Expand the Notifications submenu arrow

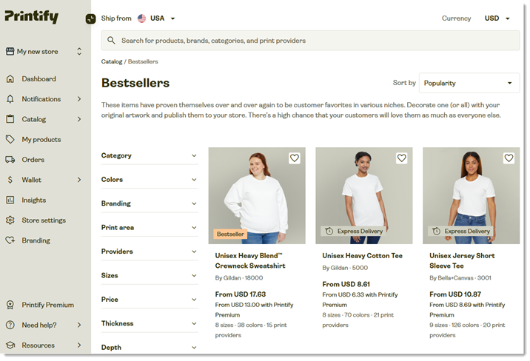tap(79, 99)
